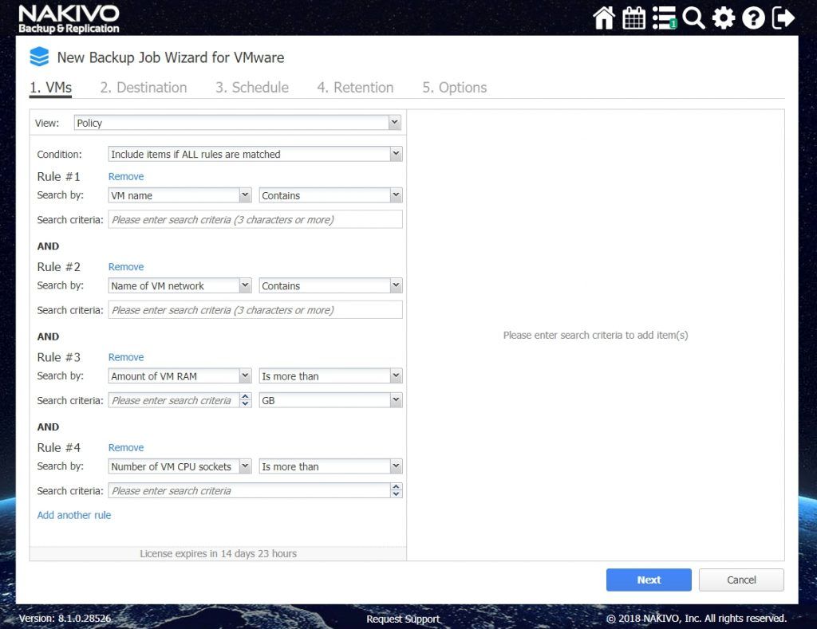The width and height of the screenshot is (817, 629).
Task: Focus Rule #3 RAM search criteria field
Action: pyautogui.click(x=173, y=400)
